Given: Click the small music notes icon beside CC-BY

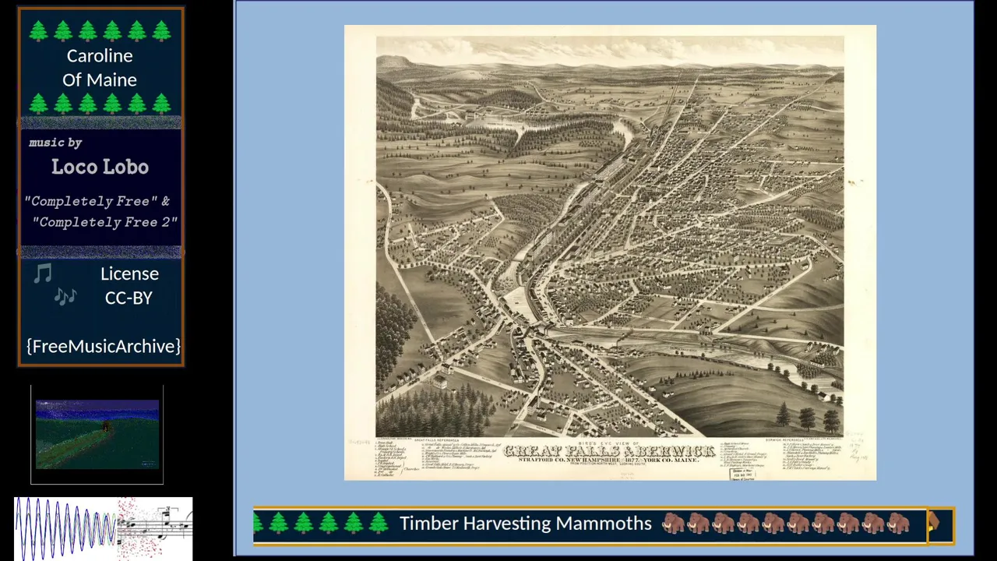Looking at the screenshot, I should pyautogui.click(x=65, y=296).
